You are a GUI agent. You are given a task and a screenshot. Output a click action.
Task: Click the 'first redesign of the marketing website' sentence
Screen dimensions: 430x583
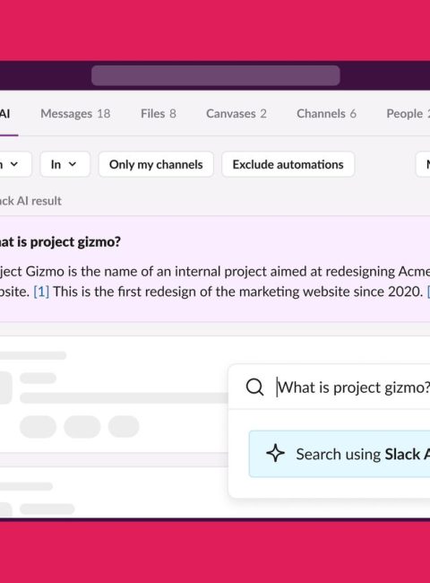click(238, 291)
